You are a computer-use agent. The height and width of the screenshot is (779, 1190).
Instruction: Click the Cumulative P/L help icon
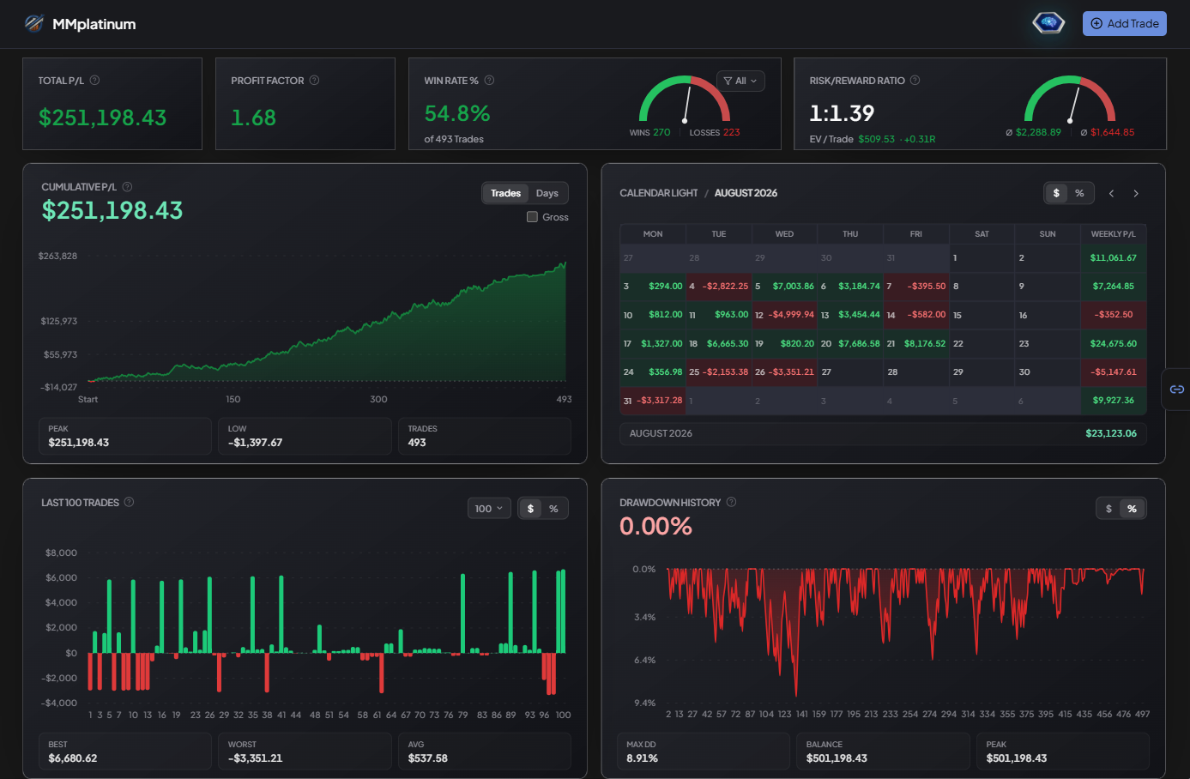point(127,187)
